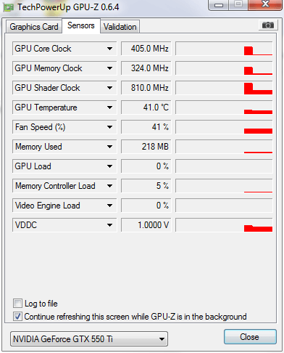
Task: Click the GPU Load percentage value field
Action: coord(146,166)
